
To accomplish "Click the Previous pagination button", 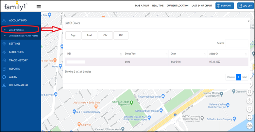I will 231,77.
